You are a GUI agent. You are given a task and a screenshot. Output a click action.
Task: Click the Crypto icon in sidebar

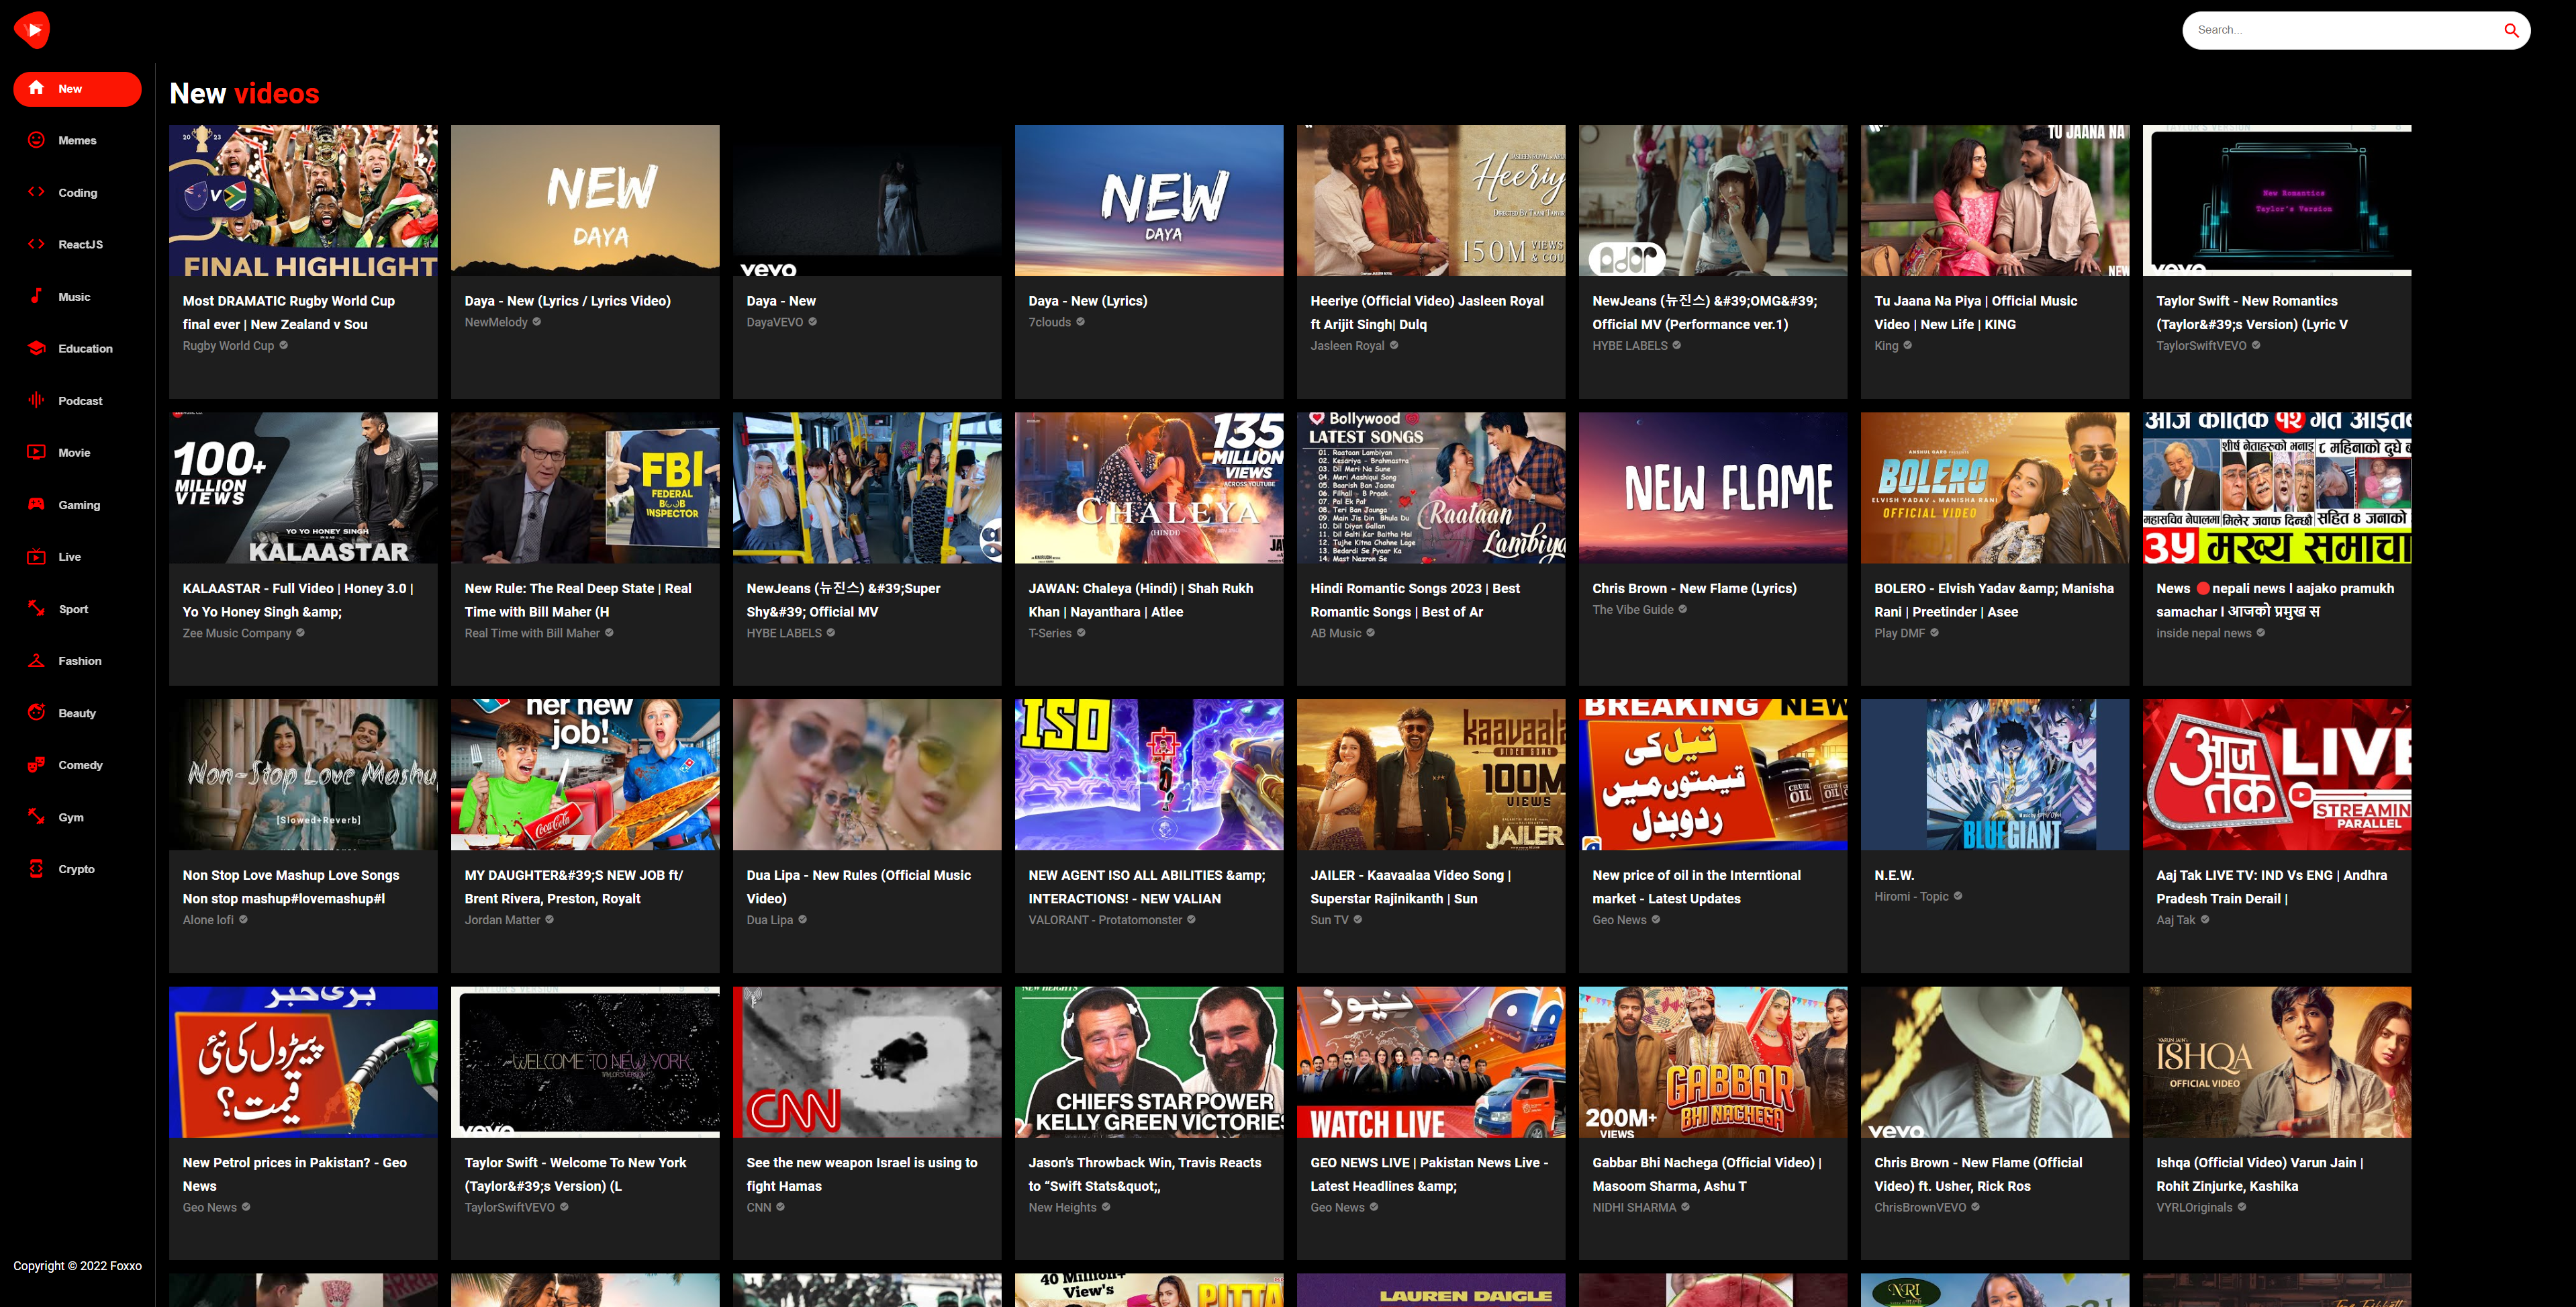pyautogui.click(x=36, y=868)
